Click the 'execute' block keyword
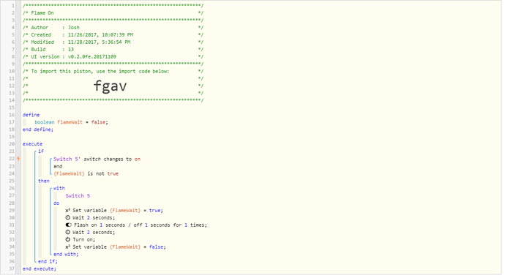Screen dimensions: 505x278 click(x=32, y=144)
